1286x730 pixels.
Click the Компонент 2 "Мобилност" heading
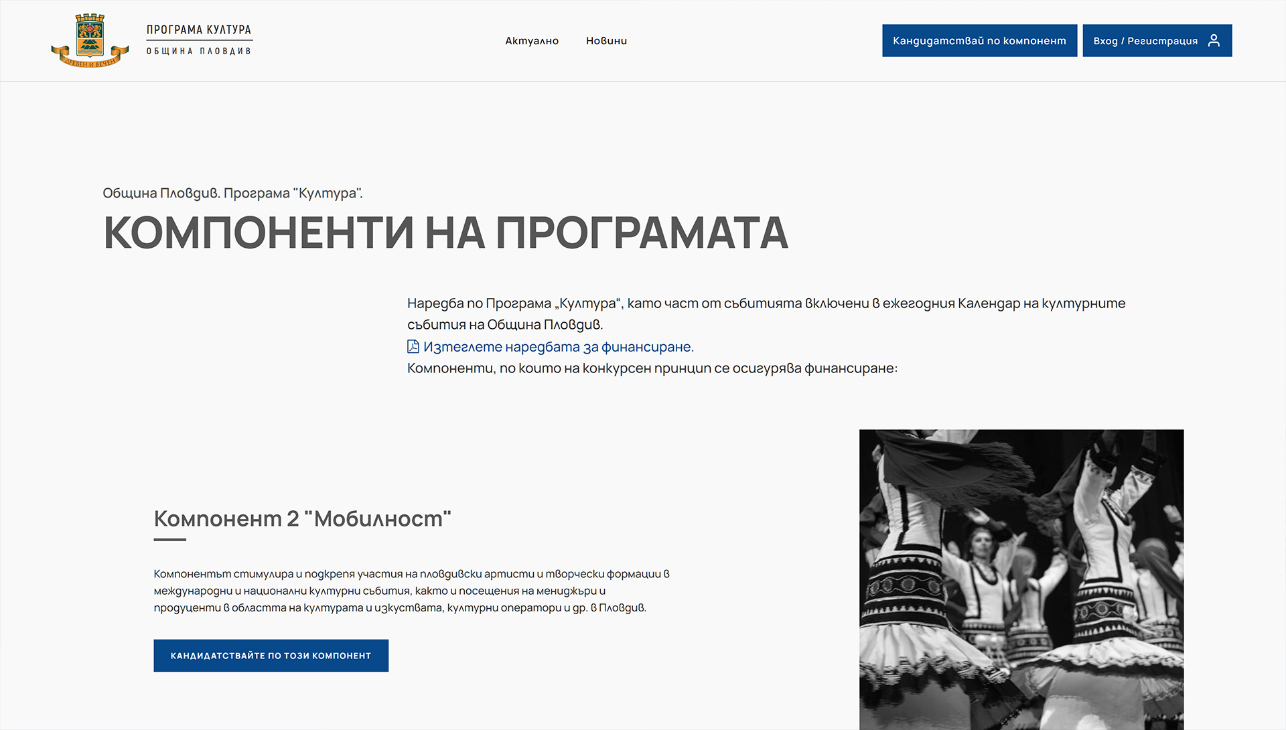[303, 518]
